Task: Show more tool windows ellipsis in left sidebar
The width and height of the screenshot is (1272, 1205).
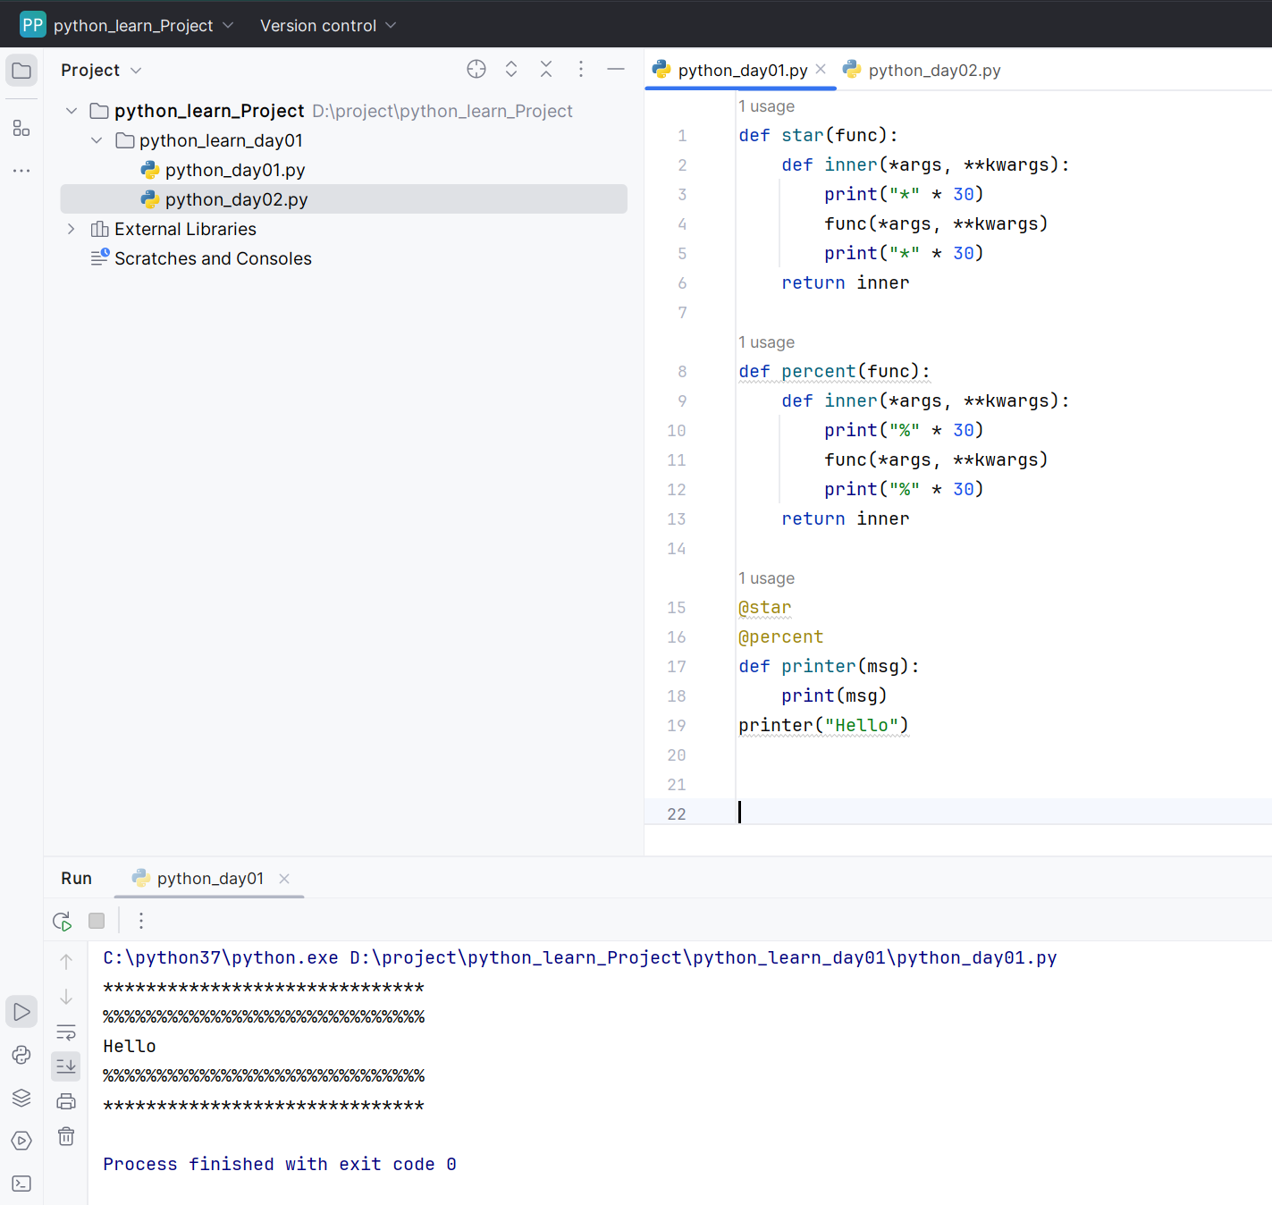Action: [x=21, y=170]
